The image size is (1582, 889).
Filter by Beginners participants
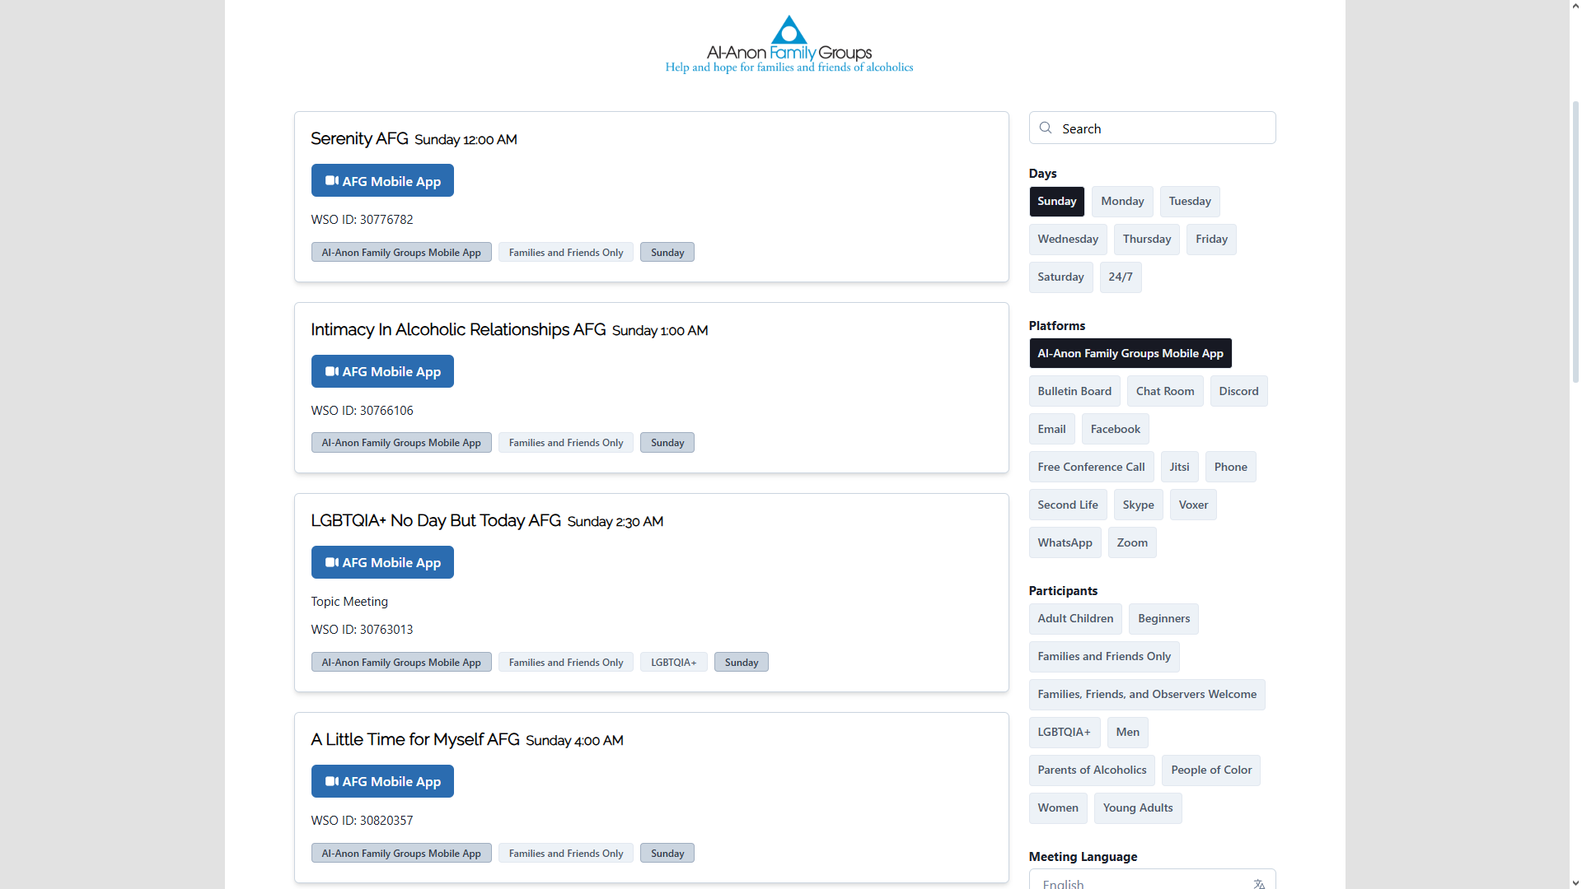click(1163, 618)
